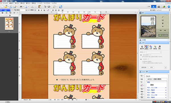
Task: Click the Cut scissors icon
Action: [32, 7]
